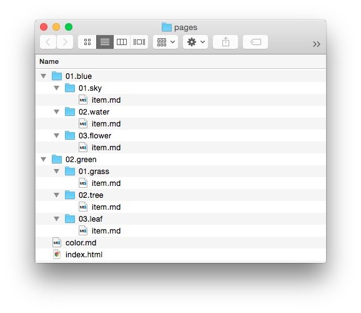Click the Share toolbar button

(x=225, y=42)
